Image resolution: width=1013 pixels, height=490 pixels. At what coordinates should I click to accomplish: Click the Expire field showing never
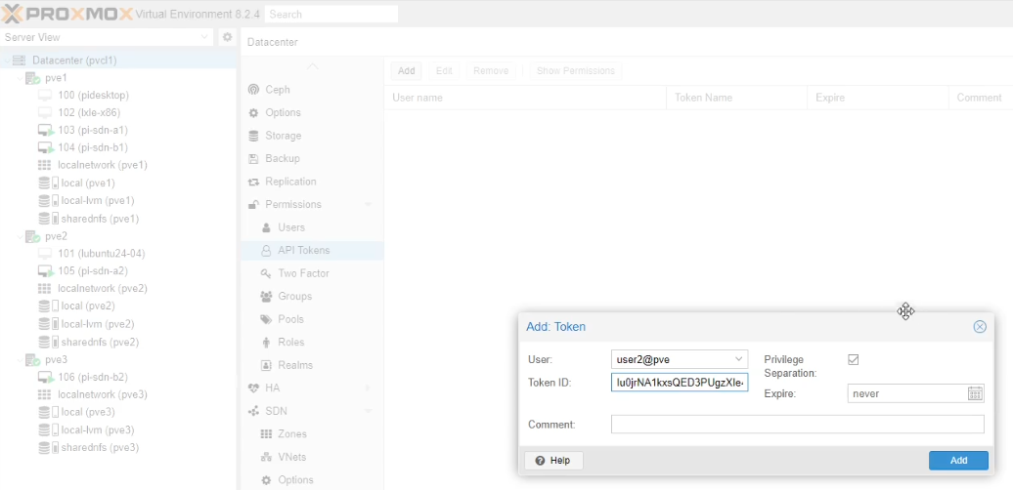907,393
